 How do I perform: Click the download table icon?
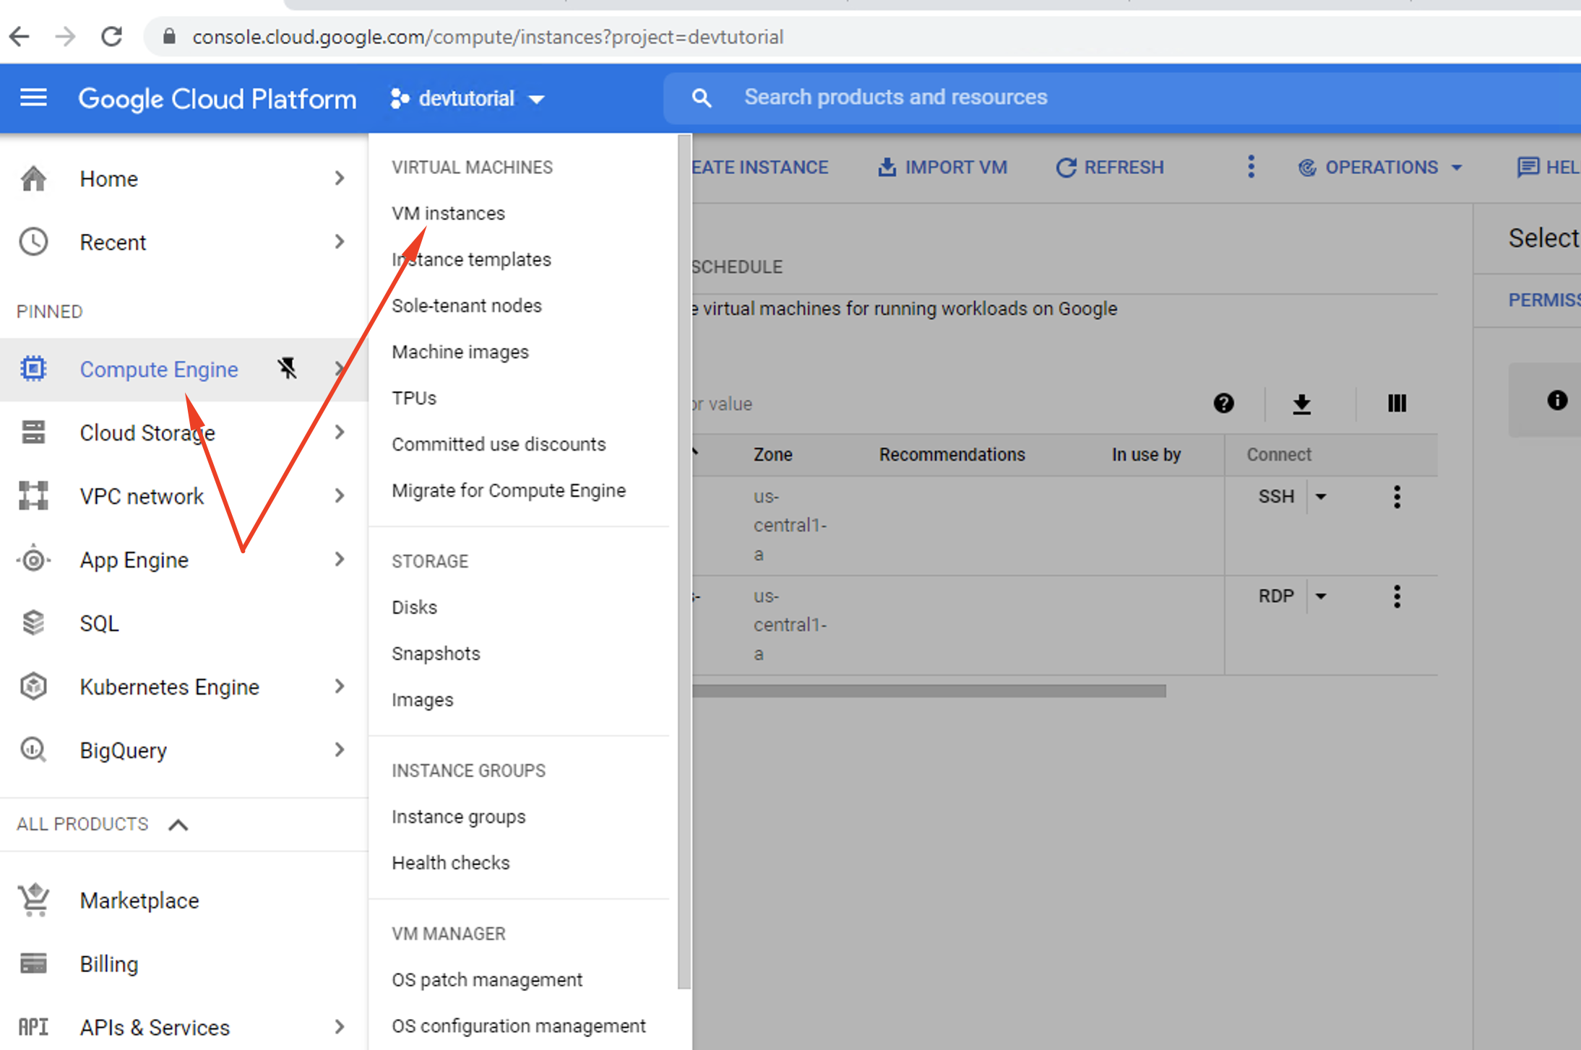pyautogui.click(x=1301, y=403)
